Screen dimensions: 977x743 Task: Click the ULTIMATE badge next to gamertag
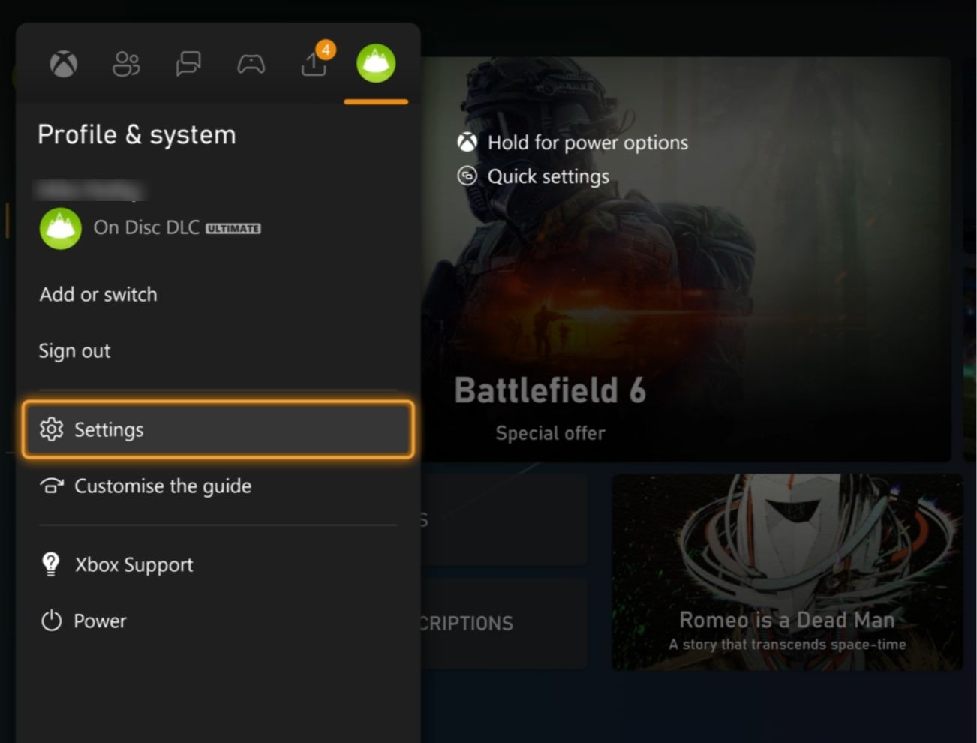point(233,229)
